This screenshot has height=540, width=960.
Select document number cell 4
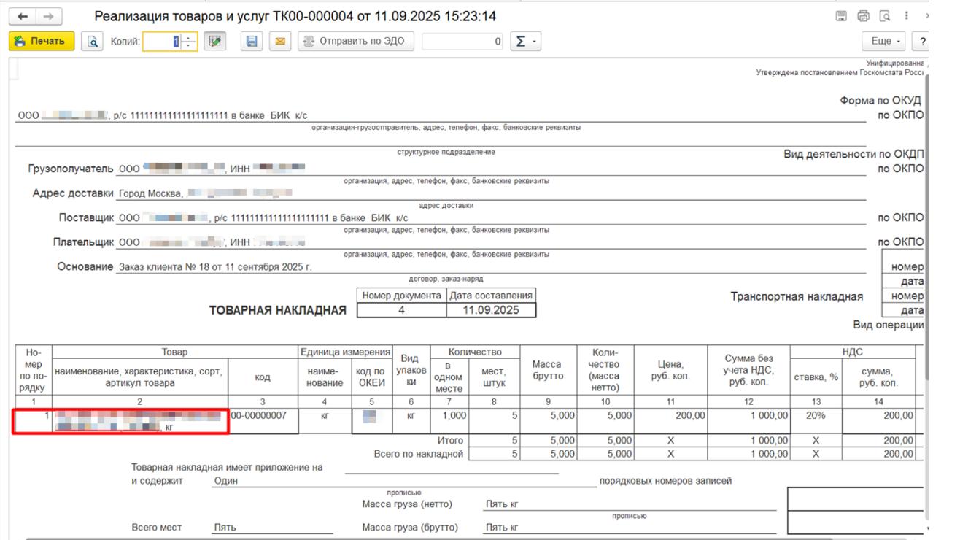[x=402, y=310]
